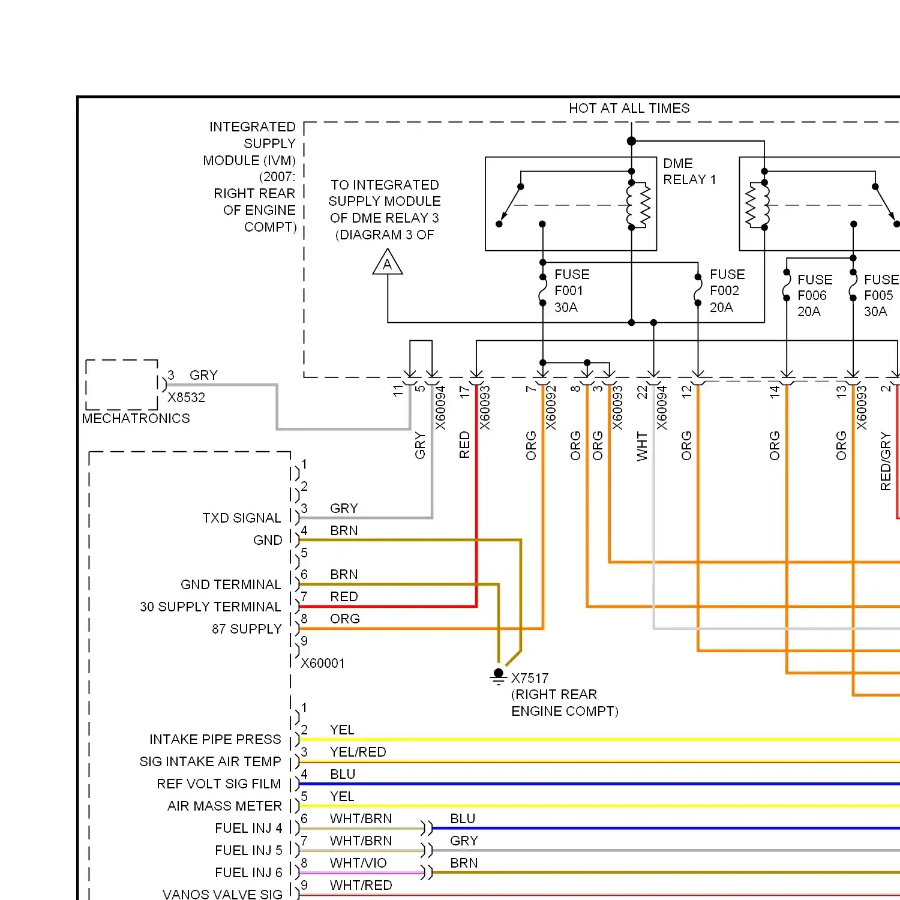Click the 'FUEL INJ 4' label
The width and height of the screenshot is (900, 900).
[248, 828]
